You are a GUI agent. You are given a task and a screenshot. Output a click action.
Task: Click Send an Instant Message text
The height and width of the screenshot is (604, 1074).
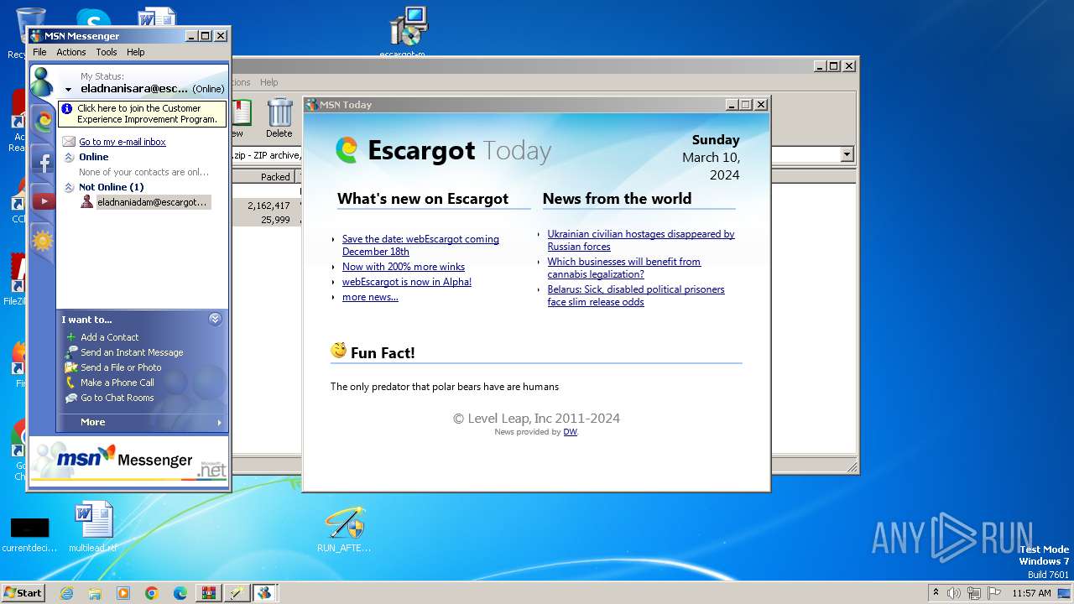(x=132, y=352)
